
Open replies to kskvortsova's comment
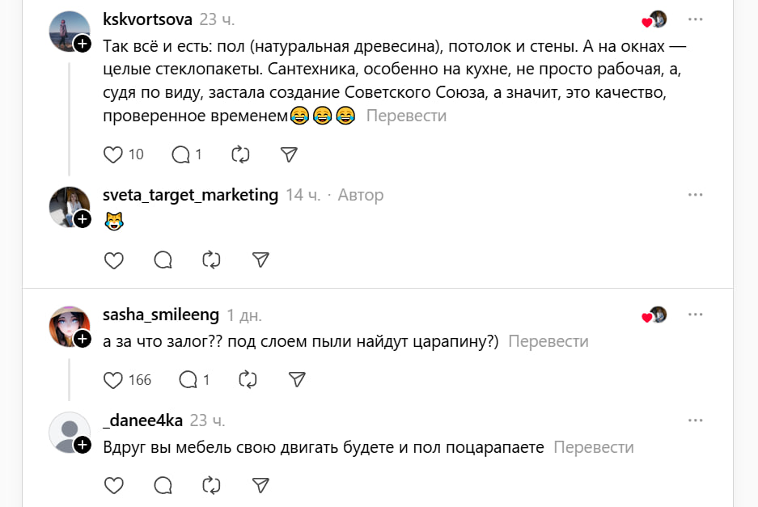[x=181, y=154]
